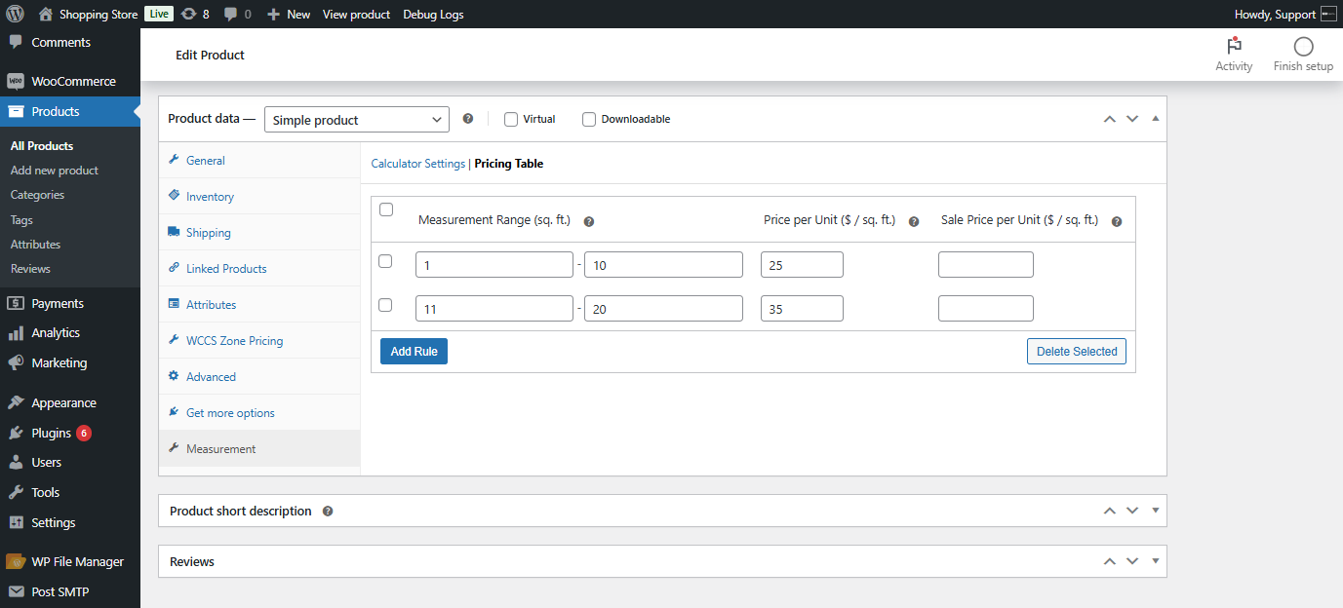
Task: Open Tags in Products submenu
Action: point(21,220)
